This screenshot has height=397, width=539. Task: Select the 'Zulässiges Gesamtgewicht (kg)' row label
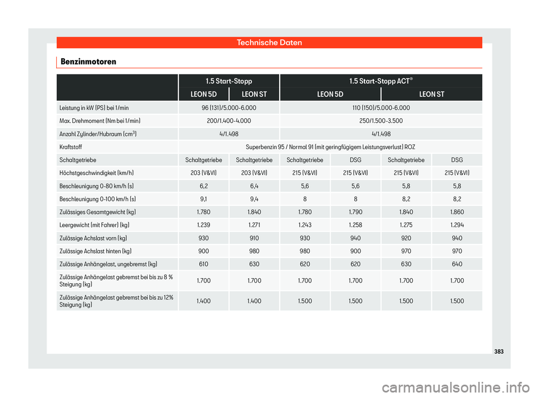click(x=98, y=212)
